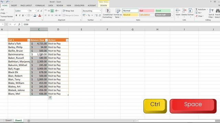Click horizontal scrollbar
This screenshot has width=220, height=123.
point(177,121)
